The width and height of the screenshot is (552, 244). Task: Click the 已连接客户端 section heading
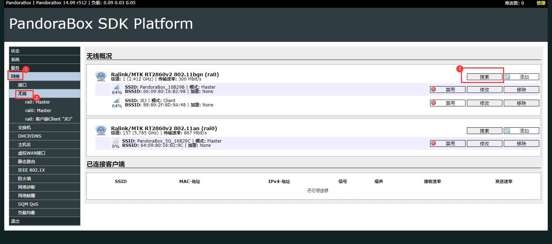[106, 164]
